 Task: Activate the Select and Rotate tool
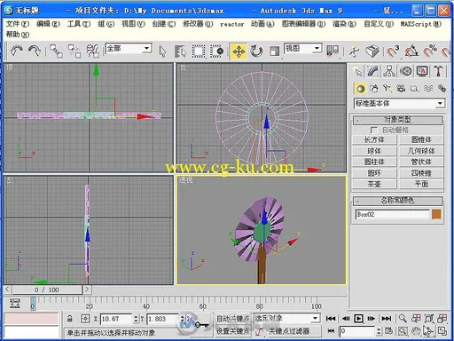pyautogui.click(x=256, y=52)
